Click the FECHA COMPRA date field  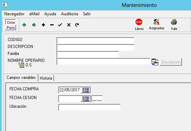70,90
